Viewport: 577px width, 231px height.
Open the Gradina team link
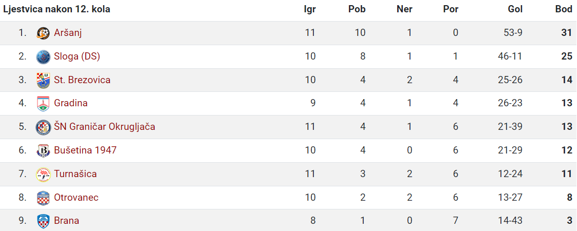(71, 103)
